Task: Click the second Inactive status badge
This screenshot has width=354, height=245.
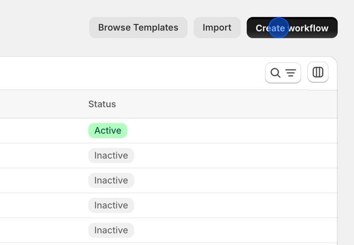Action: (x=111, y=180)
